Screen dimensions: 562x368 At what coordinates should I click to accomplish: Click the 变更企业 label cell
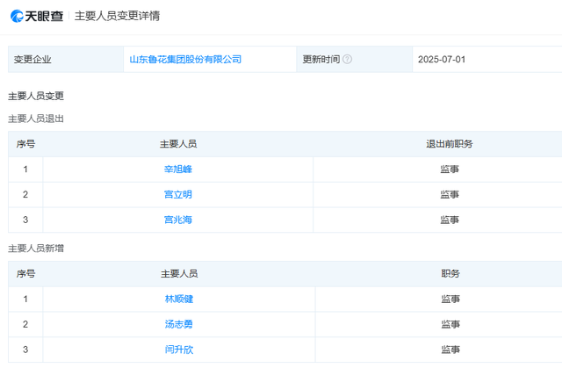[x=66, y=60]
